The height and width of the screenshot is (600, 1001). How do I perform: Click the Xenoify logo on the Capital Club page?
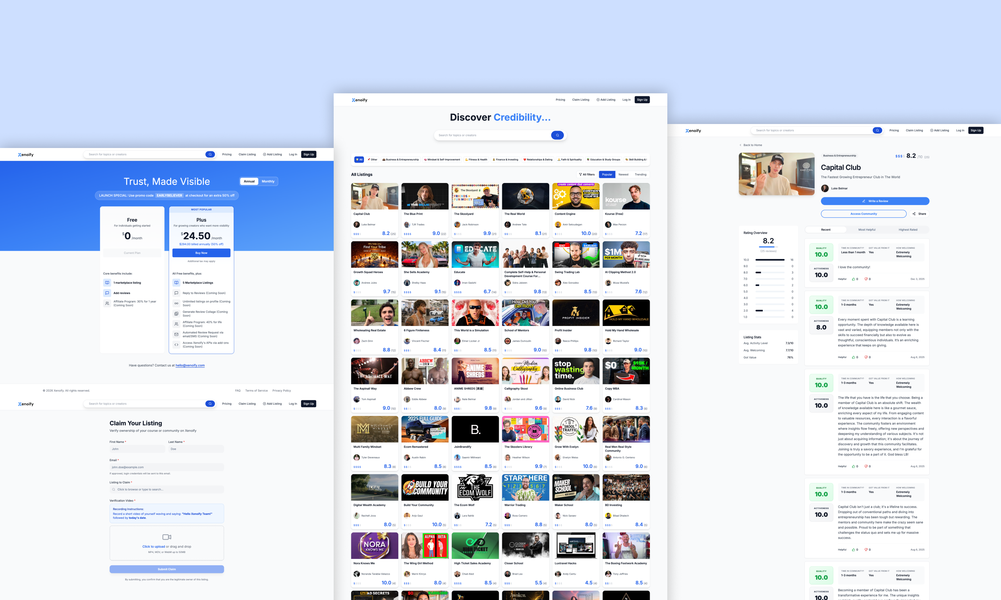point(693,131)
